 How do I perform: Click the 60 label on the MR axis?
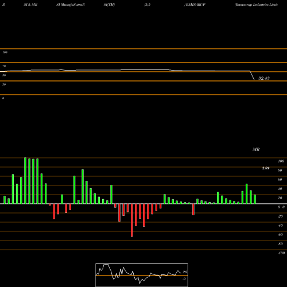(280, 180)
